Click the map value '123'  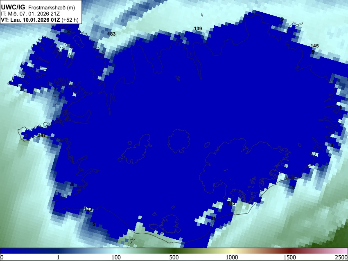tap(88, 209)
